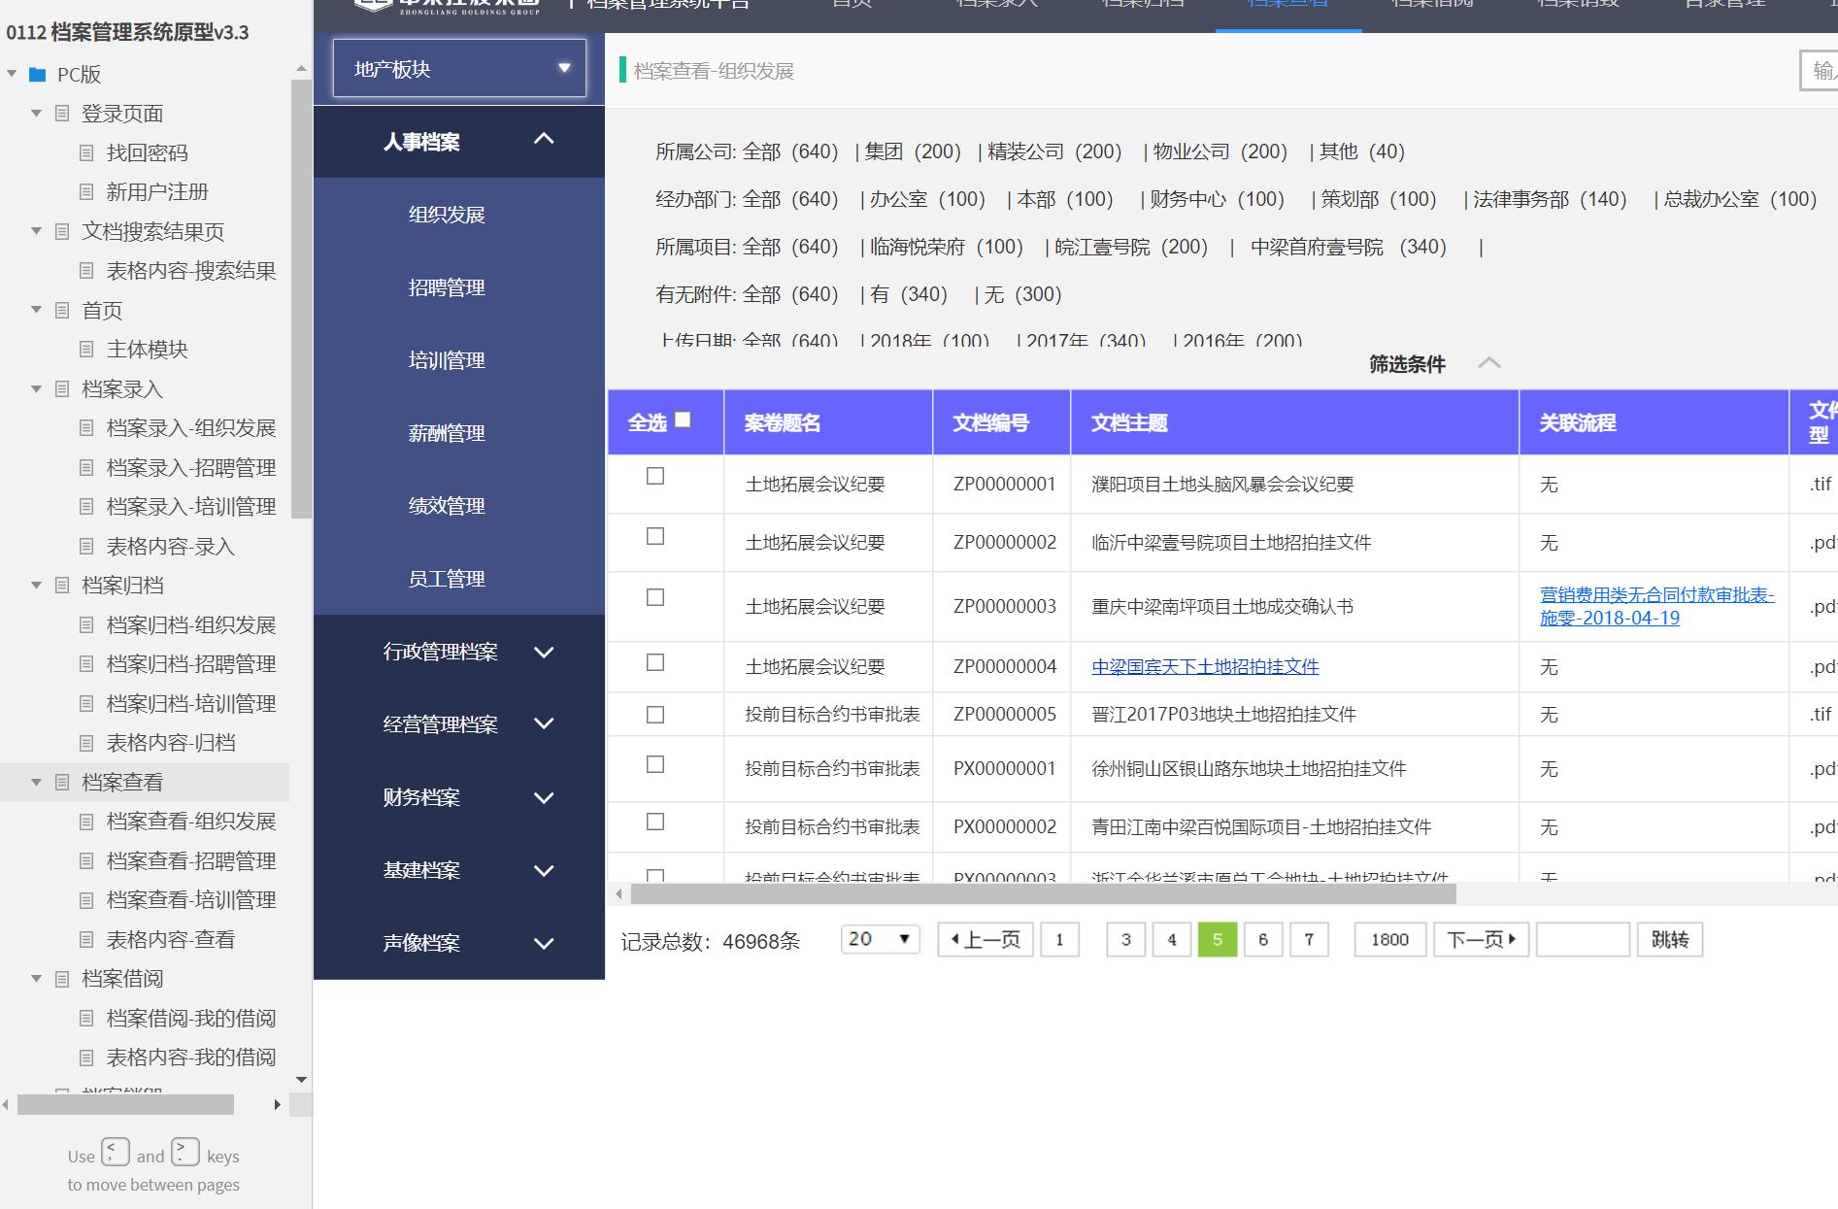Open the page size 20 dropdown
The image size is (1838, 1209).
coord(880,939)
